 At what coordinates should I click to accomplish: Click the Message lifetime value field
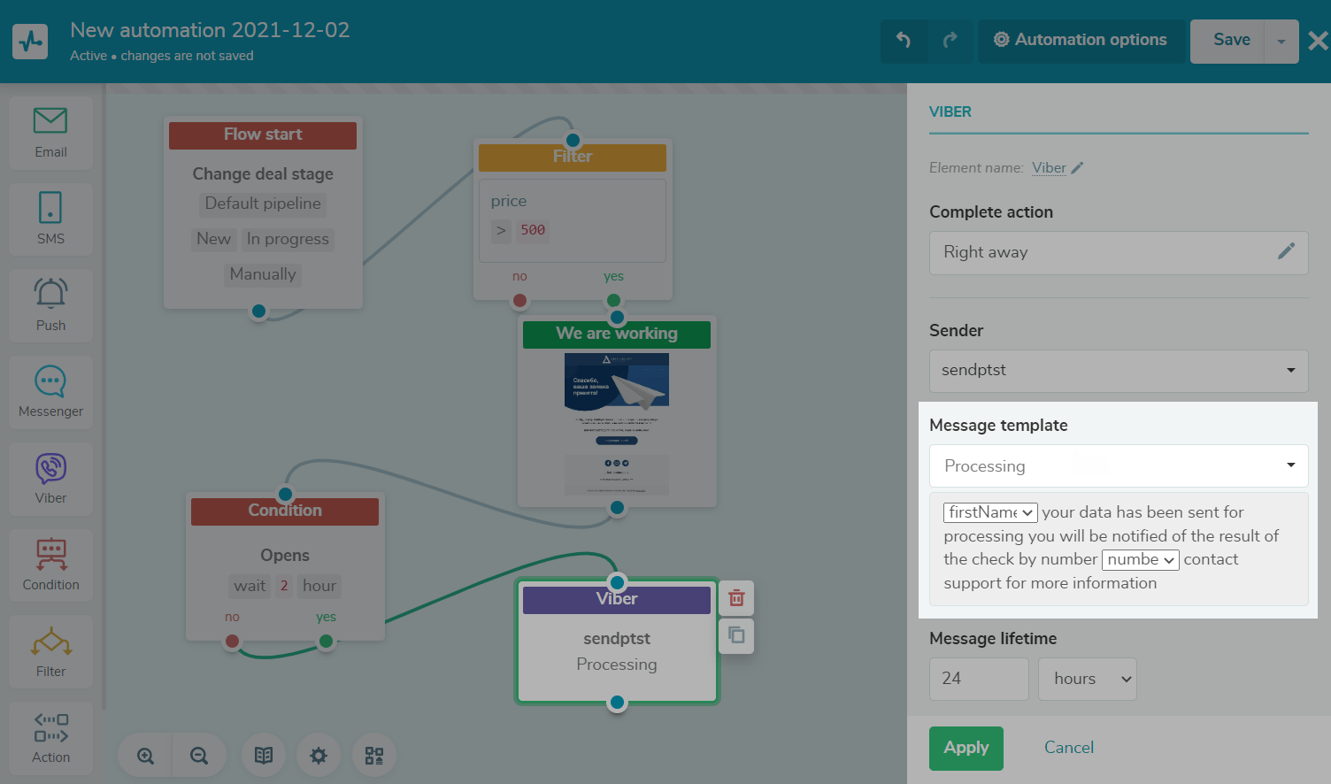point(978,679)
